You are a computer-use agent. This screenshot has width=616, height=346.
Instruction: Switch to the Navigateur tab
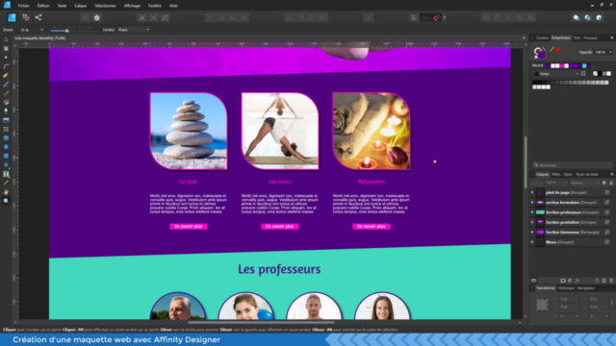586,288
